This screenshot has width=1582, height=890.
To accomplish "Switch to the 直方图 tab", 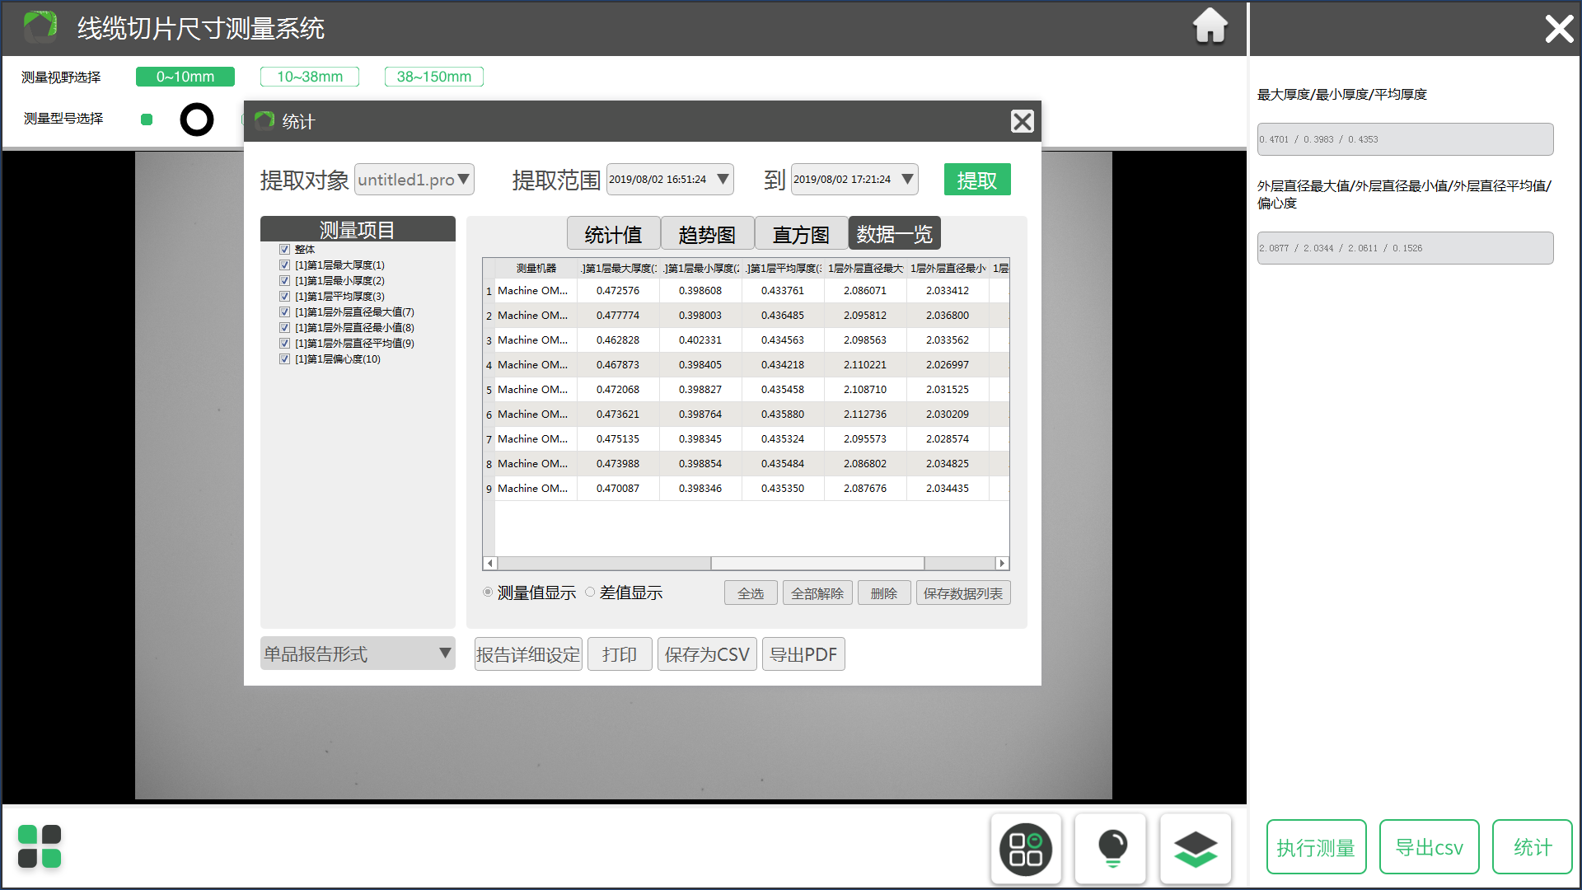I will pos(801,235).
